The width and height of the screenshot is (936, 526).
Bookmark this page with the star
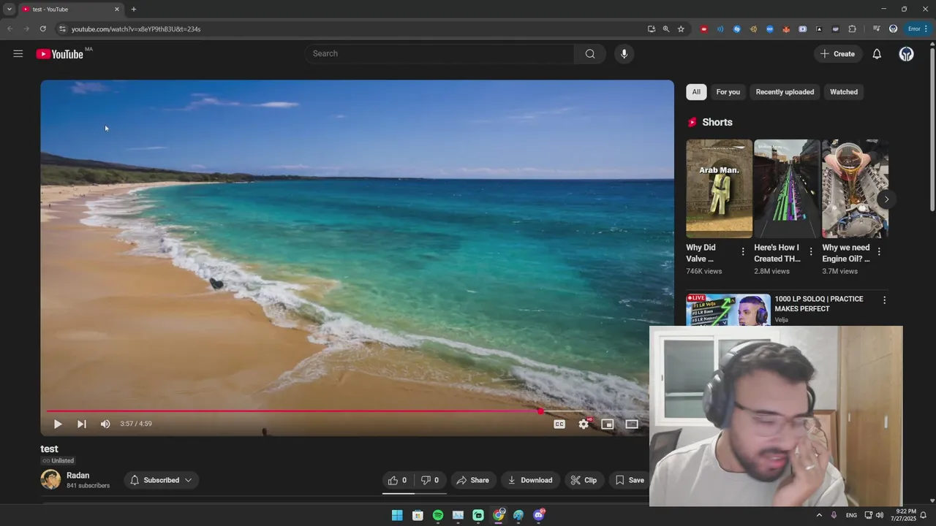(681, 29)
